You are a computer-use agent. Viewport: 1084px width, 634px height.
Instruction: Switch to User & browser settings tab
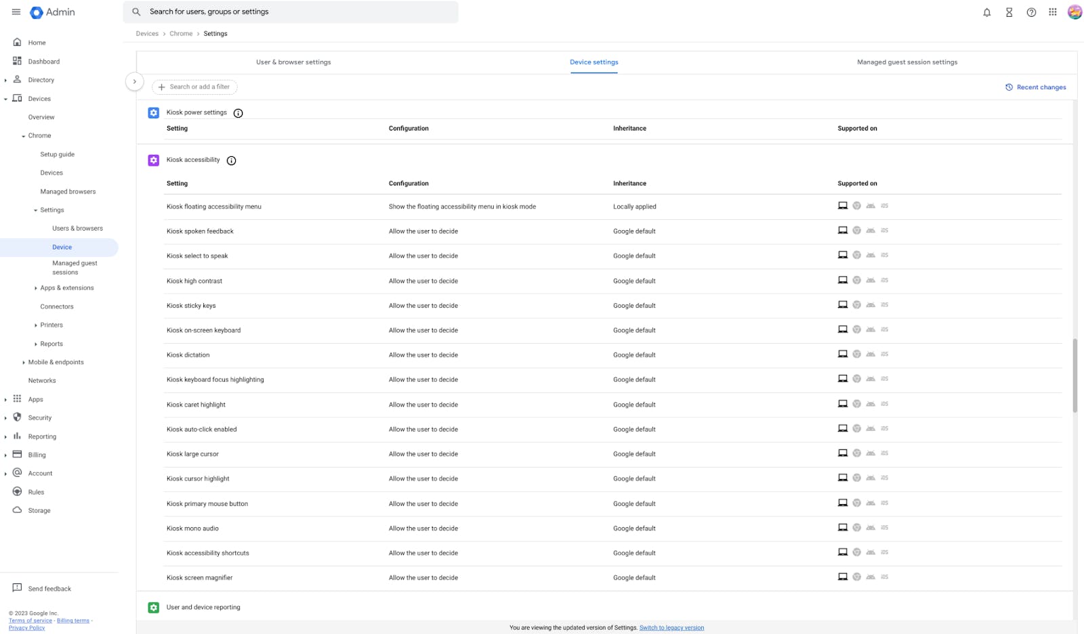(293, 62)
